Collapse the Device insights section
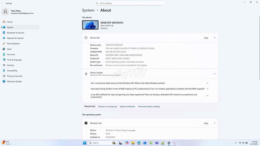This screenshot has height=146, width=260. (215, 74)
